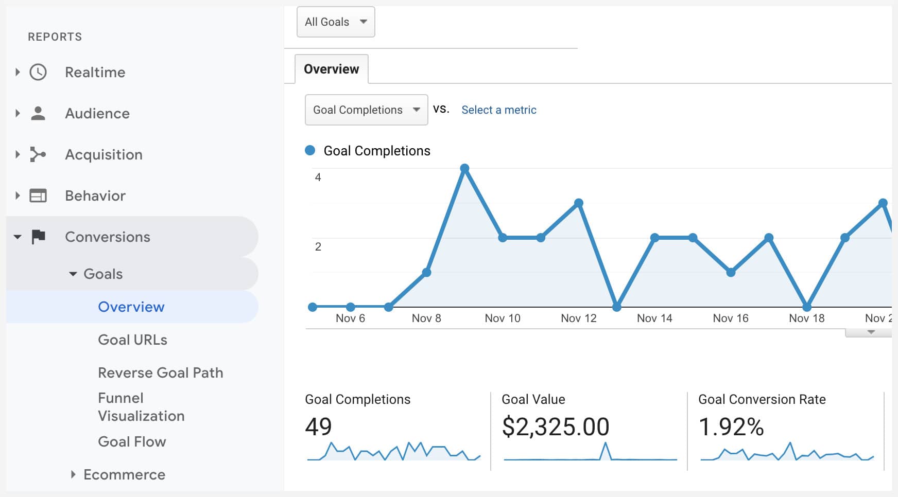Open the Funnel Visualization report
Viewport: 898px width, 497px height.
click(141, 407)
